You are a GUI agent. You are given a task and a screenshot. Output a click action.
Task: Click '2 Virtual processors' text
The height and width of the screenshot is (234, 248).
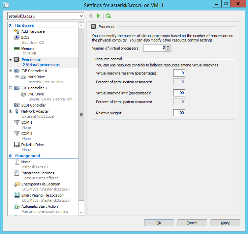(41, 65)
